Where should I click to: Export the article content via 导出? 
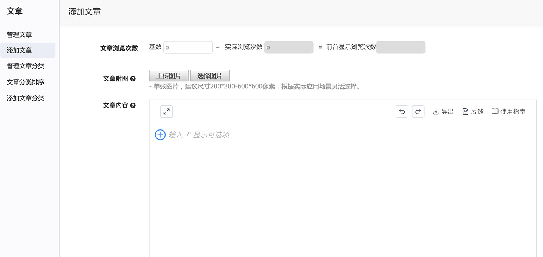[443, 112]
